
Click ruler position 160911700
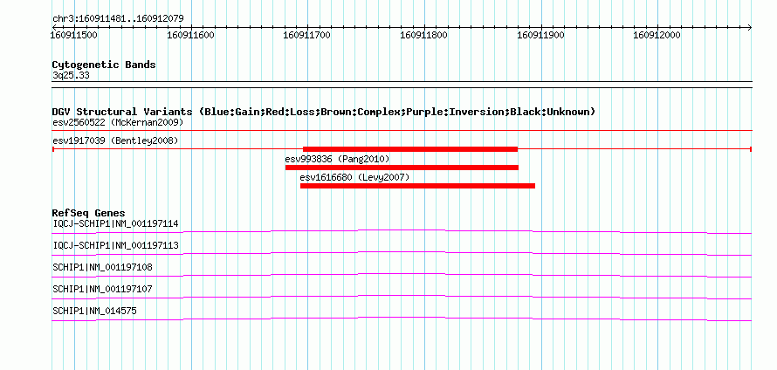307,35
